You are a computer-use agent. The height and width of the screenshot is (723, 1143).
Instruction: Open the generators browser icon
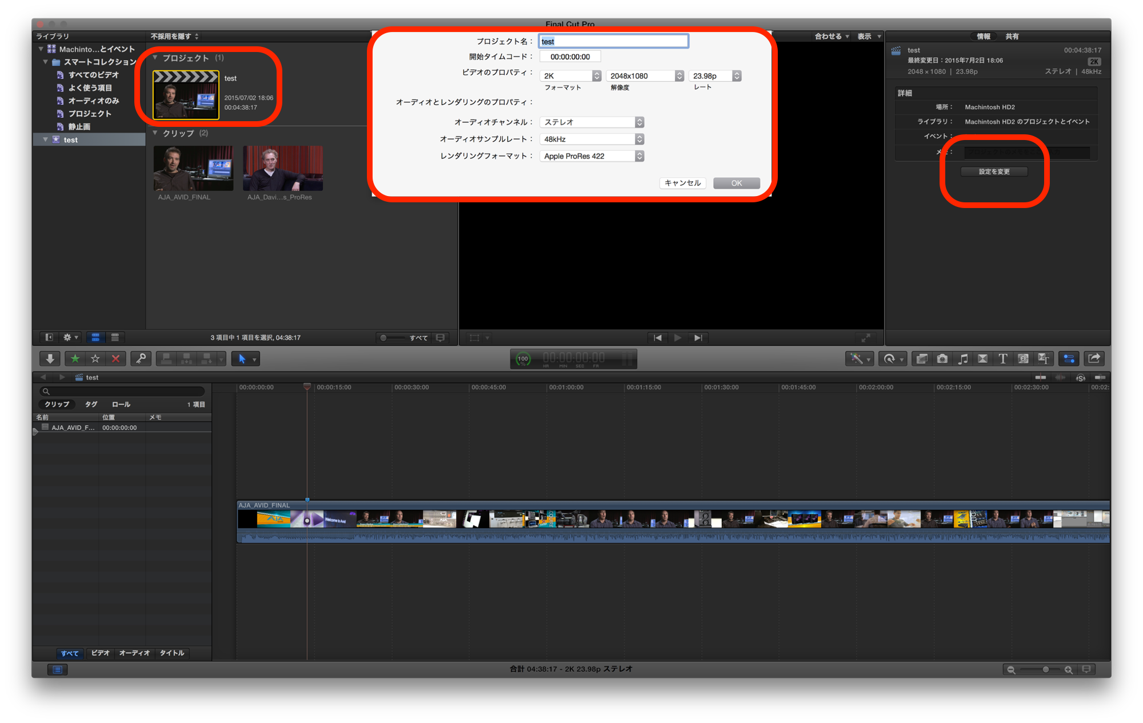1024,359
